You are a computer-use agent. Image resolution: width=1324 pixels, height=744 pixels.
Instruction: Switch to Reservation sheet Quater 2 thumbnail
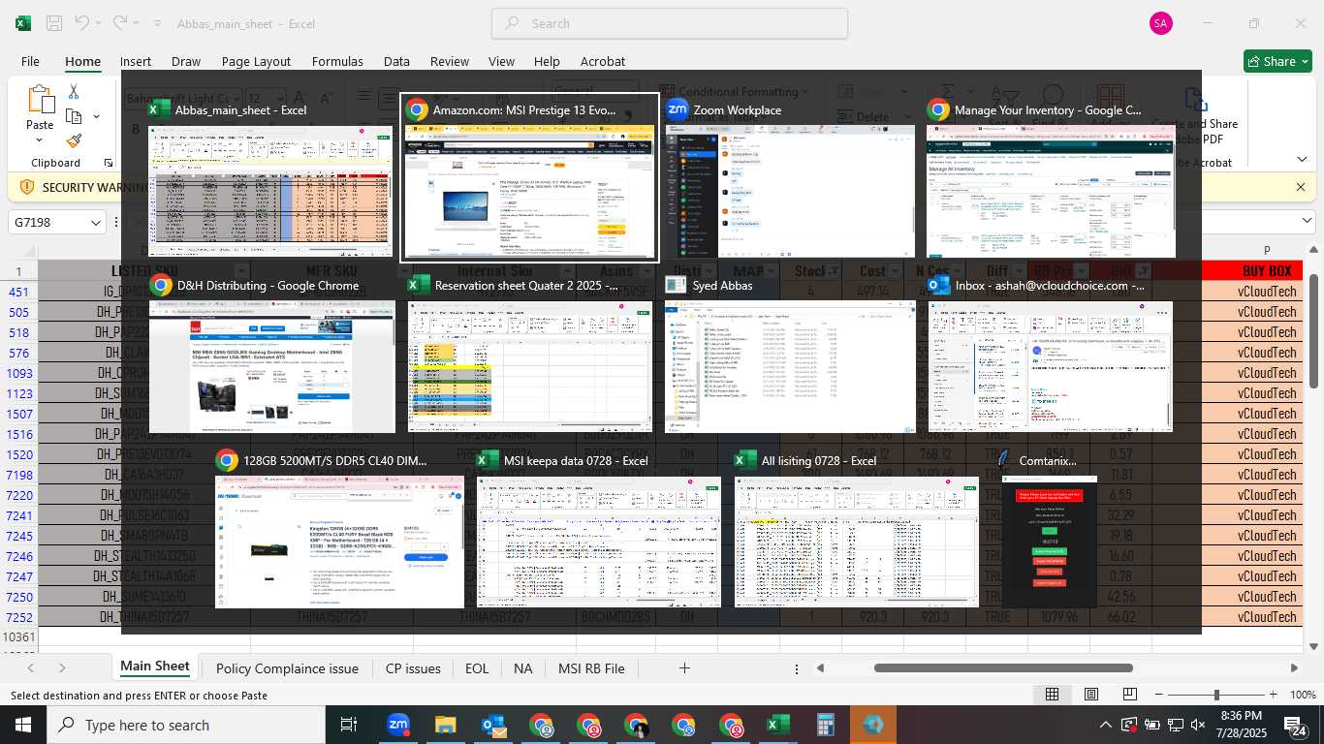(x=530, y=353)
